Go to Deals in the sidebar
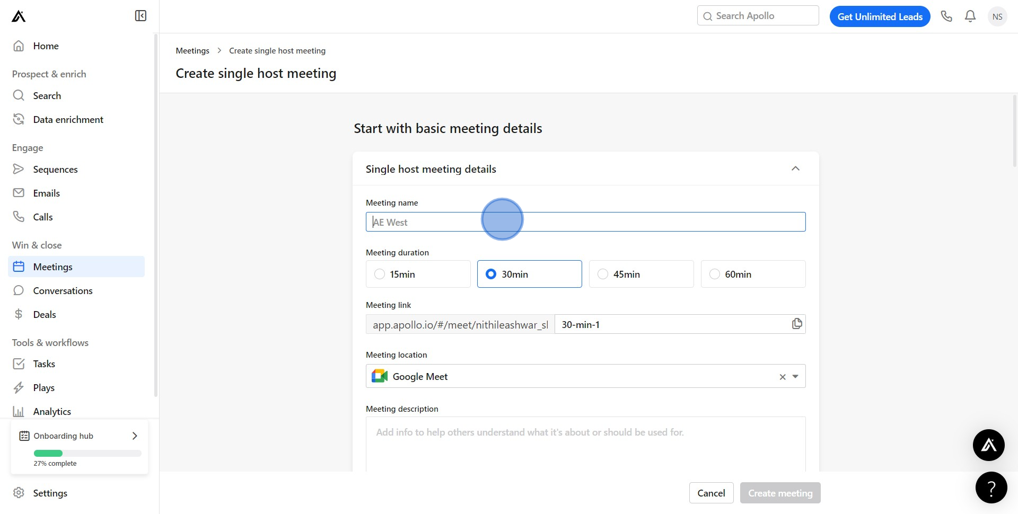Viewport: 1018px width, 514px height. click(76, 314)
